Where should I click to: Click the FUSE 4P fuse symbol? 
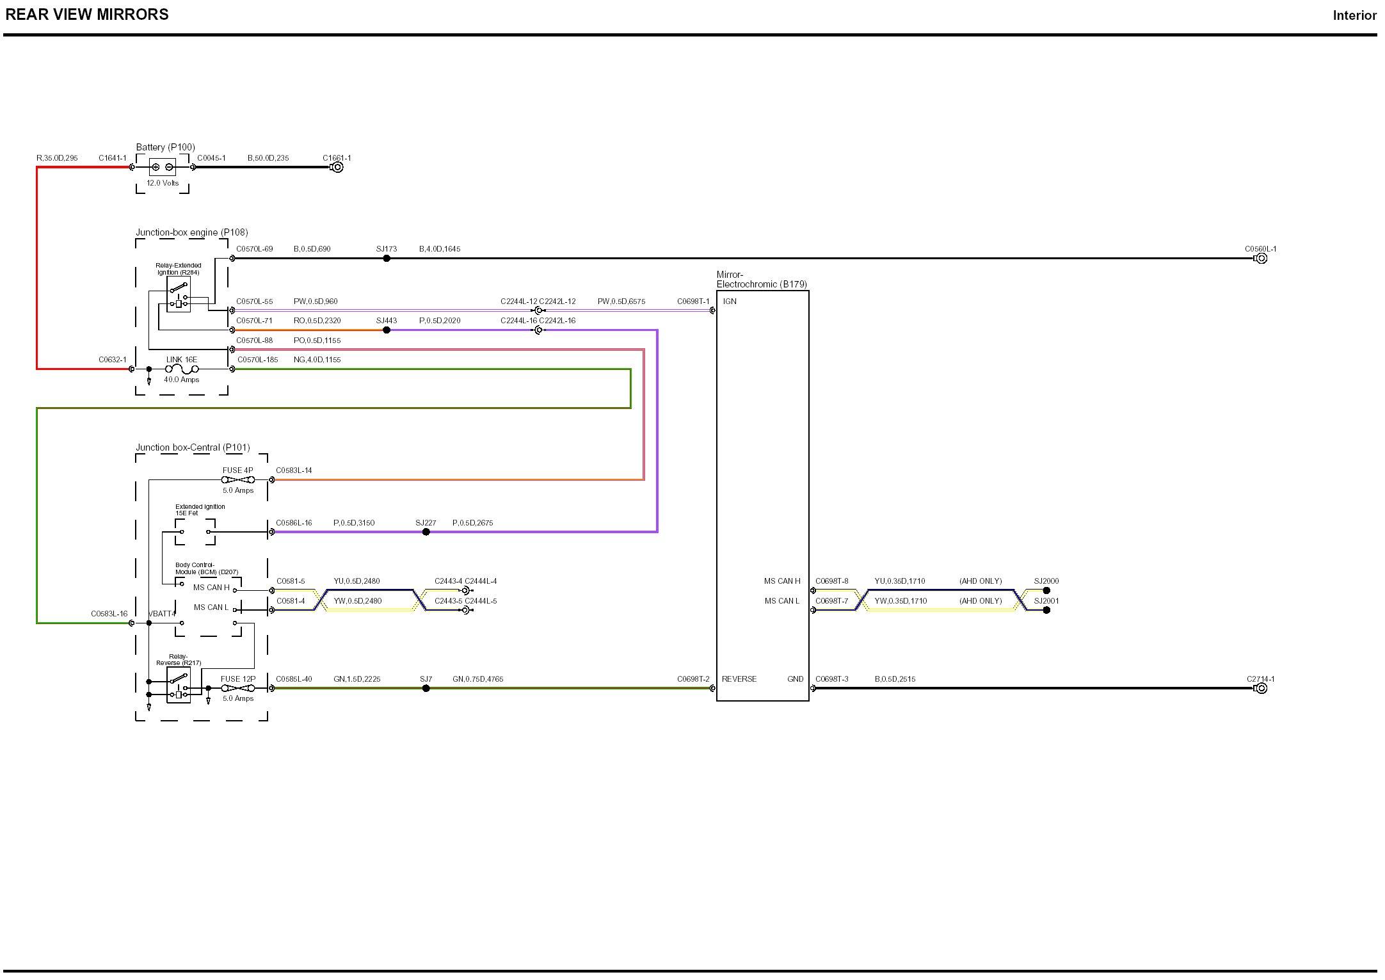[238, 479]
